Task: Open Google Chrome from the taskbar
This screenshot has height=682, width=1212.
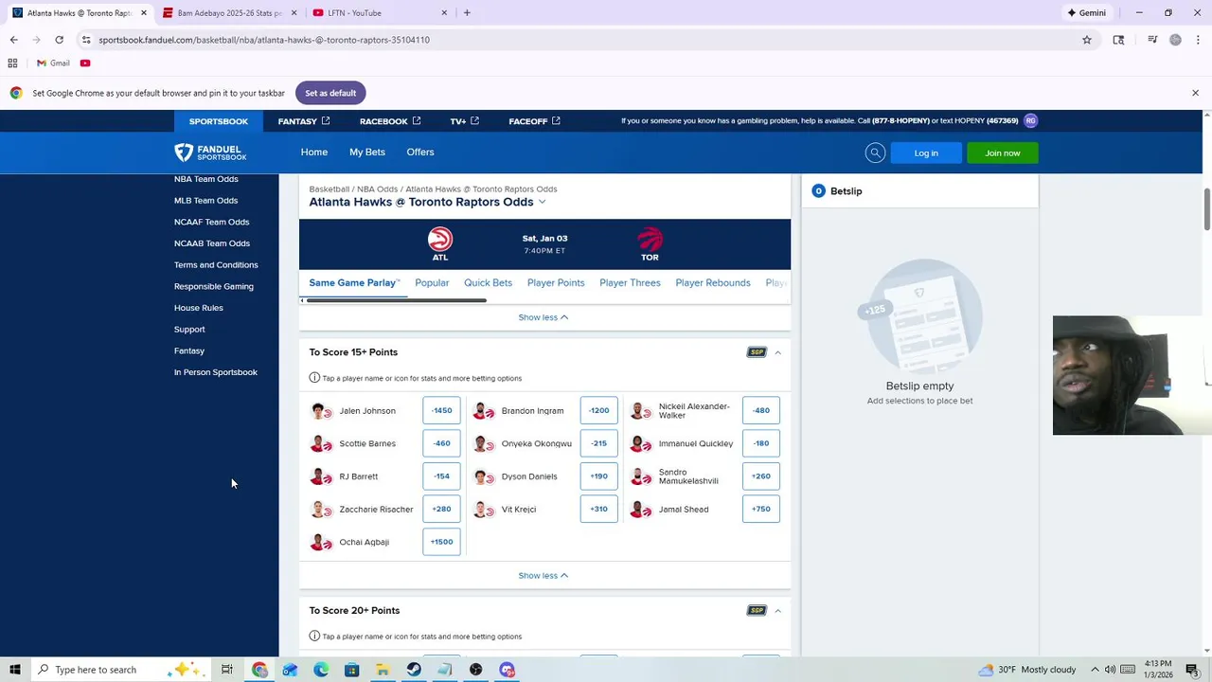Action: (259, 670)
